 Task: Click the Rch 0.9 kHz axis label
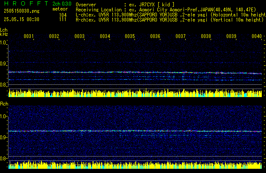coord(3,137)
